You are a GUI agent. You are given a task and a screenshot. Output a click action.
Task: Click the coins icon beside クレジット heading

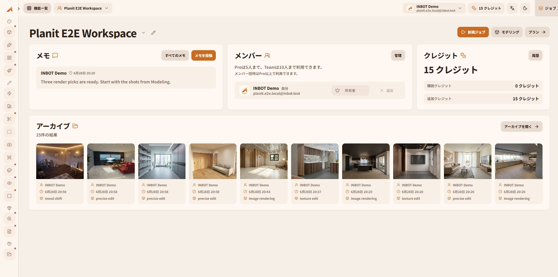click(x=463, y=55)
